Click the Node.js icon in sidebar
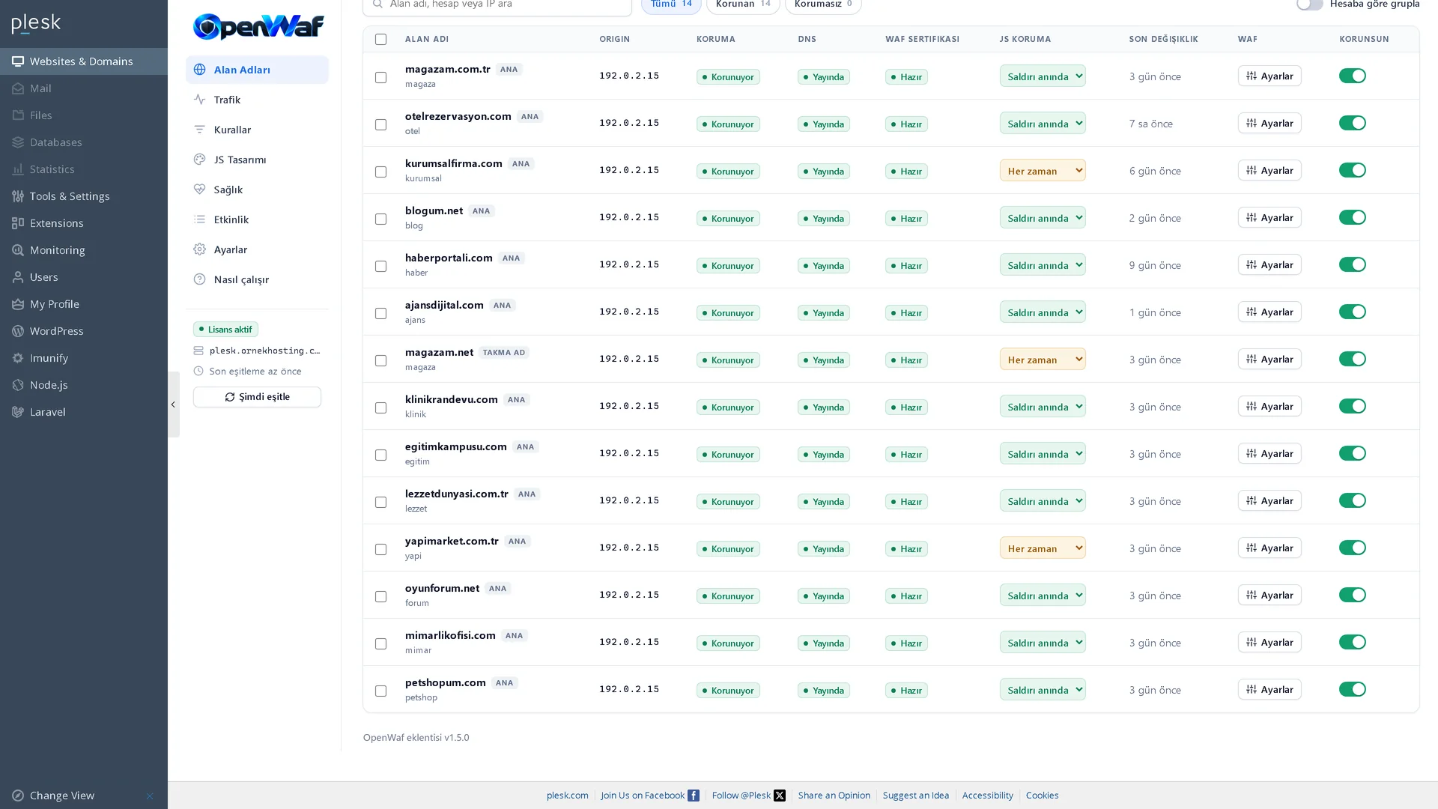 point(18,385)
